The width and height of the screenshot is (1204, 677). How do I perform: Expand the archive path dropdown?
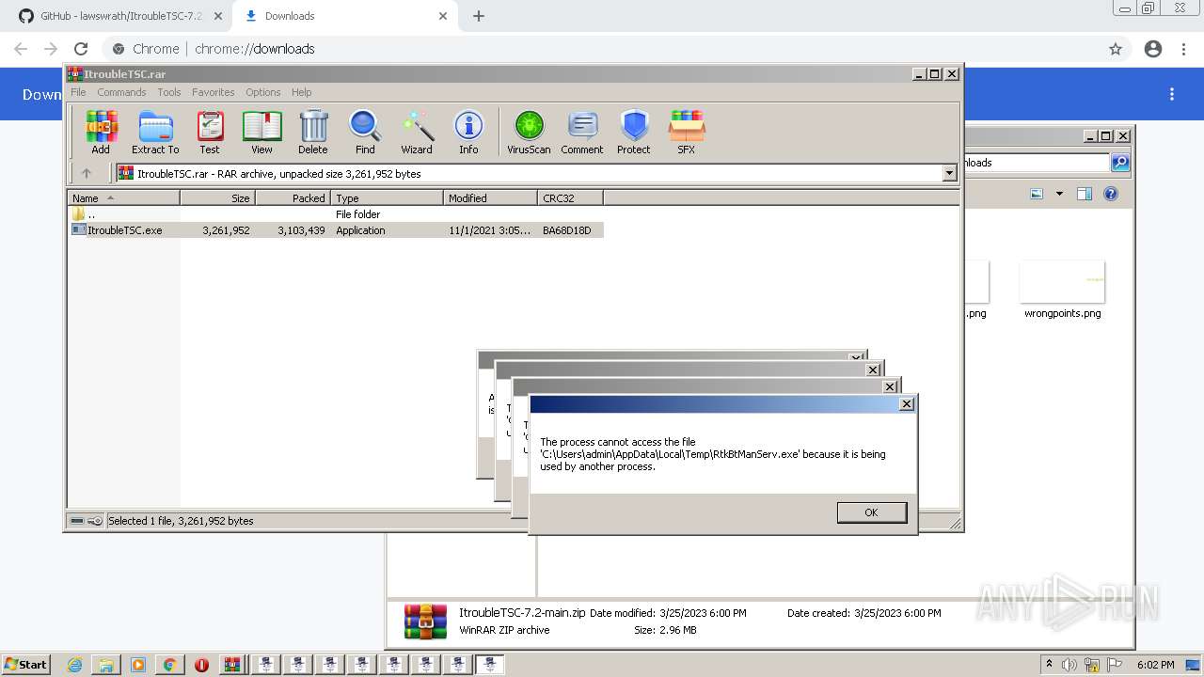point(949,173)
